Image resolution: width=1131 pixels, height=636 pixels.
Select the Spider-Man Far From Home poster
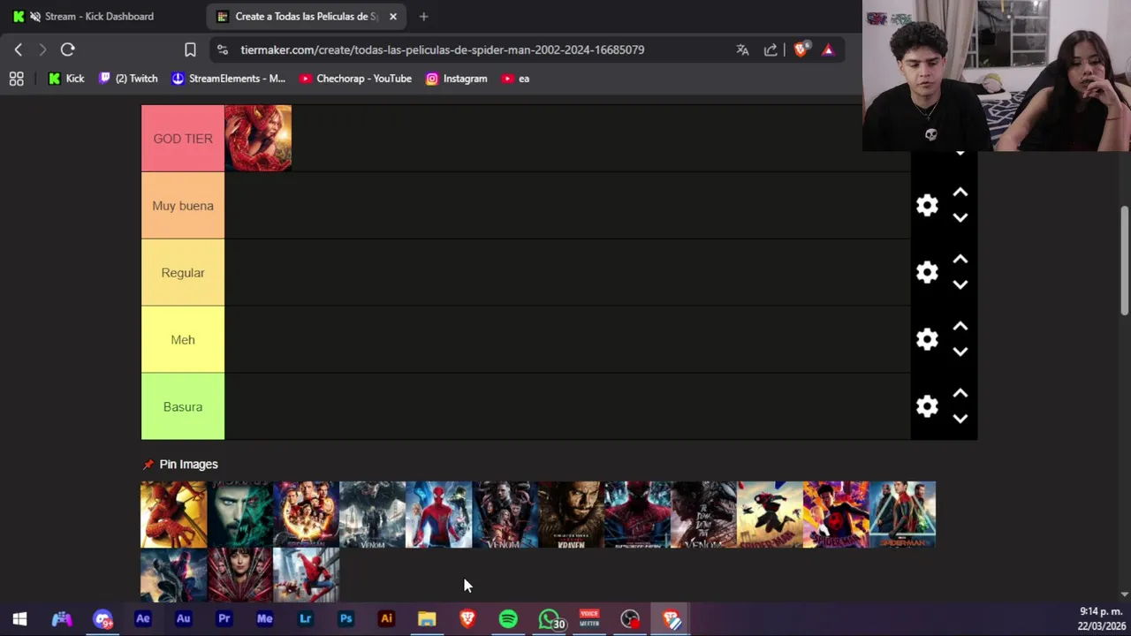pos(902,514)
